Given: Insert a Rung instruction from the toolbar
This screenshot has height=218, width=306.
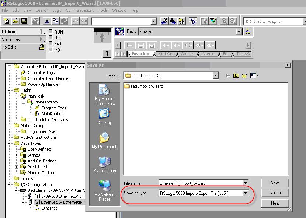Looking at the screenshot, I should (x=129, y=45).
